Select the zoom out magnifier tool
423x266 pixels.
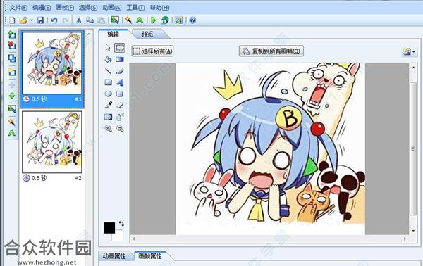tap(120, 129)
